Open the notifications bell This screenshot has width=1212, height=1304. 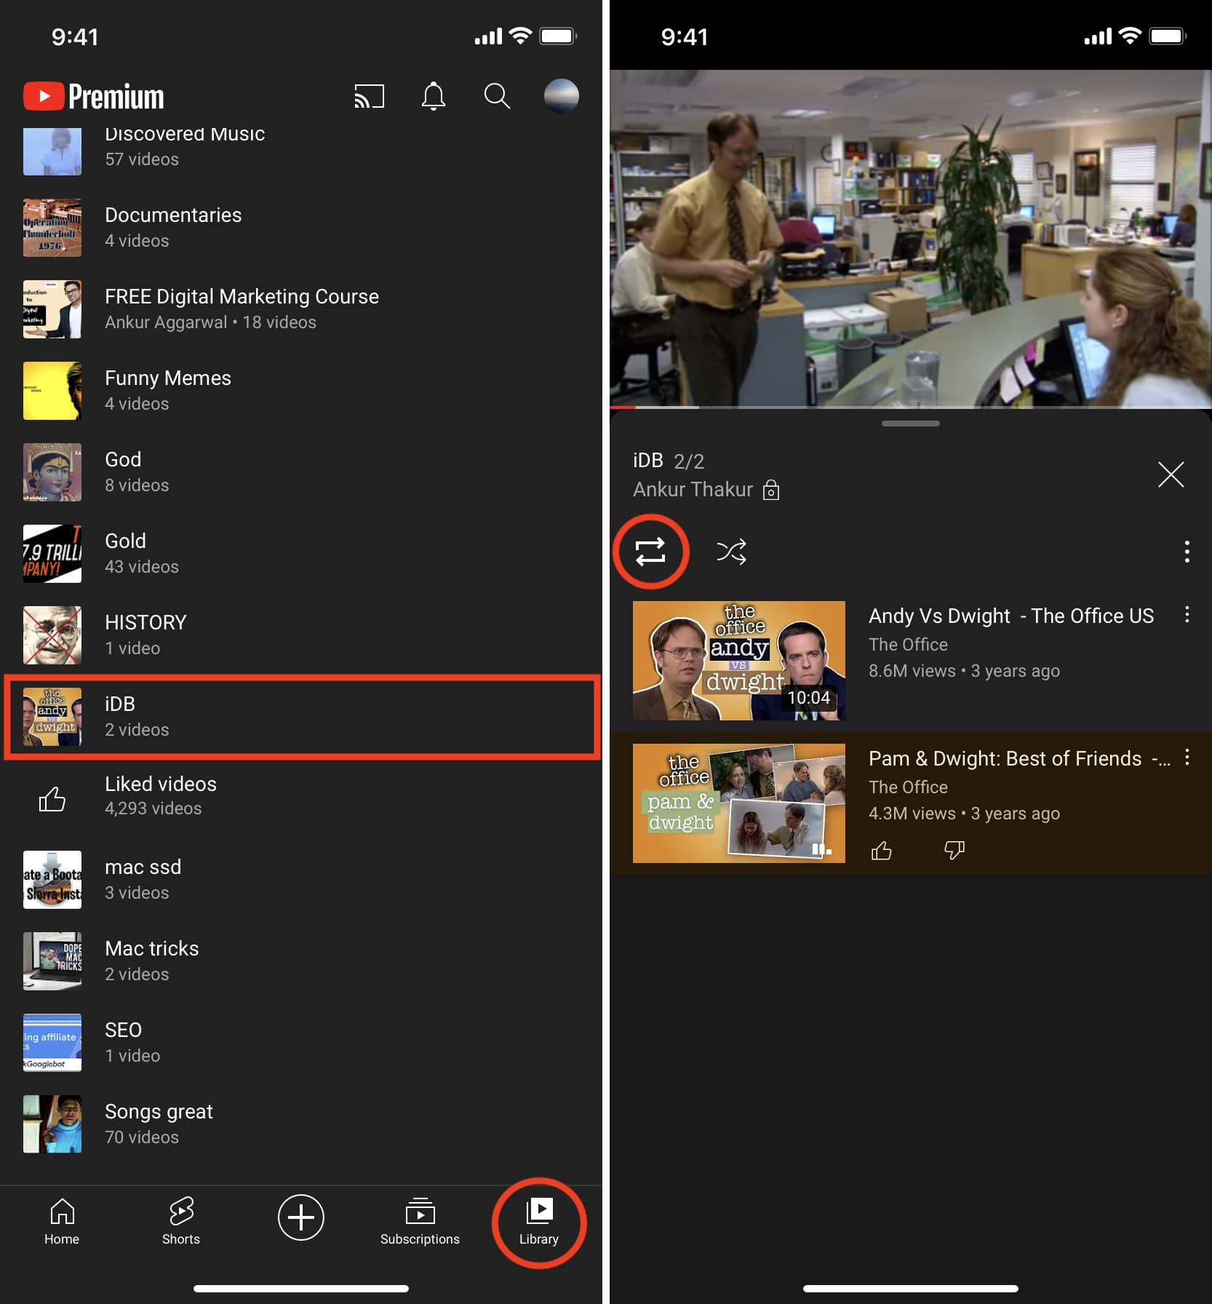click(x=434, y=96)
